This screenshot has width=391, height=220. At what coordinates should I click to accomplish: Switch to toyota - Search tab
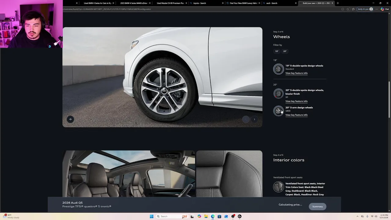[207, 3]
